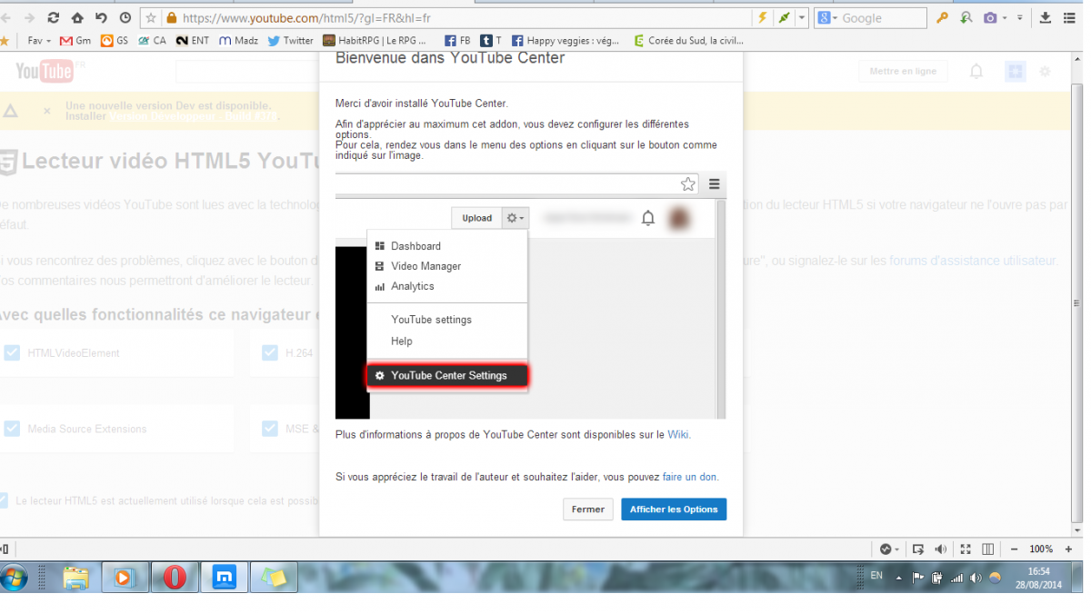Toggle the MSE & checkbox
The height and width of the screenshot is (613, 1091).
coord(270,429)
